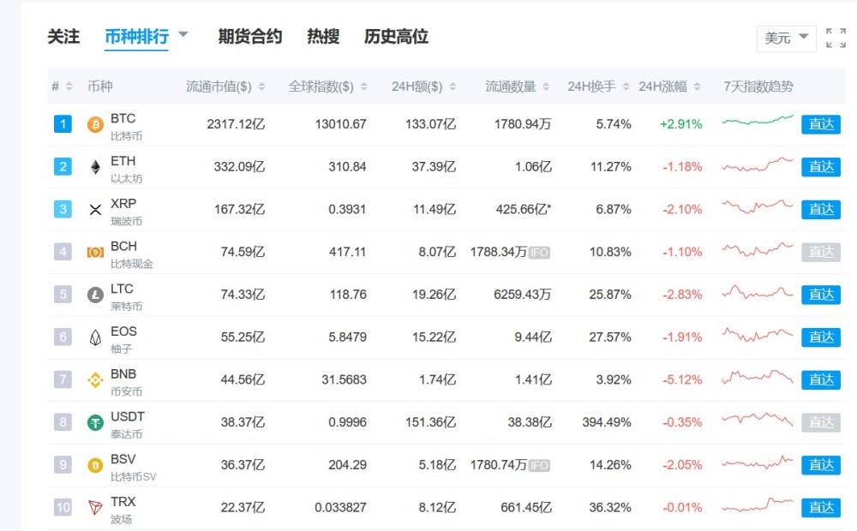This screenshot has width=857, height=531.
Task: Click 直达 button for TRX
Action: coord(821,508)
